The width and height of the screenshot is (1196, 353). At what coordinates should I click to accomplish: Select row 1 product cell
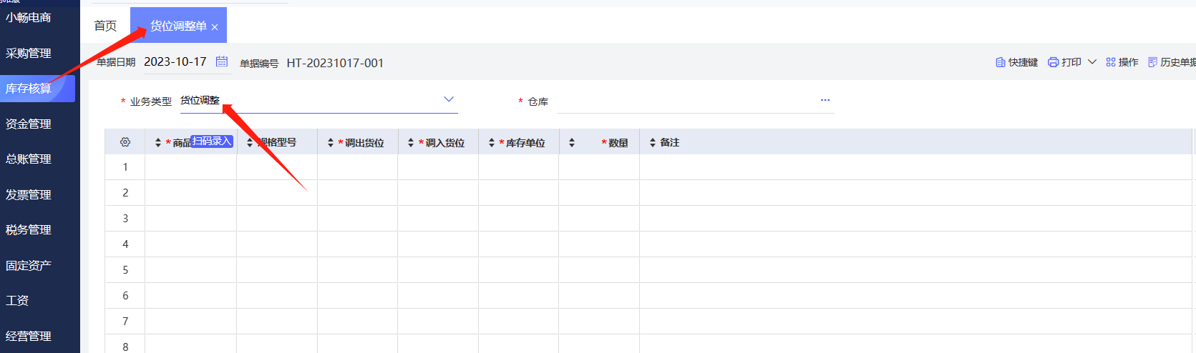[x=190, y=167]
